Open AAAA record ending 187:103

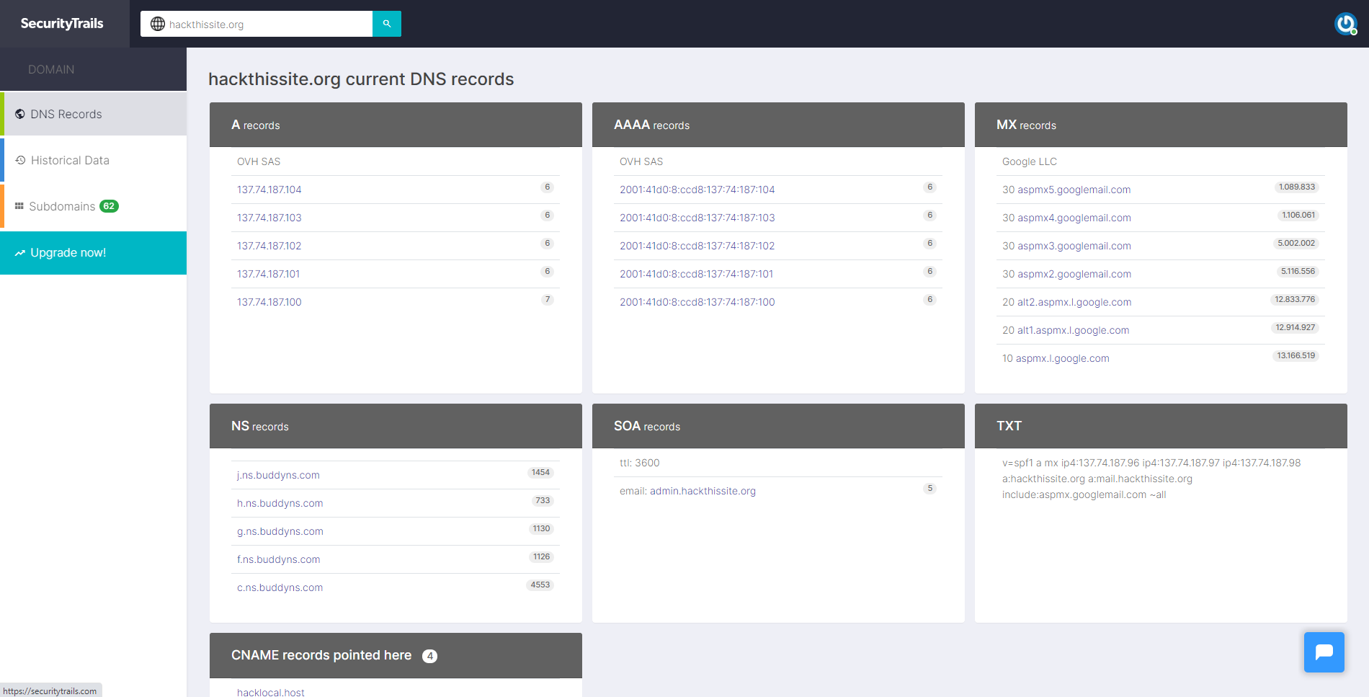(697, 218)
